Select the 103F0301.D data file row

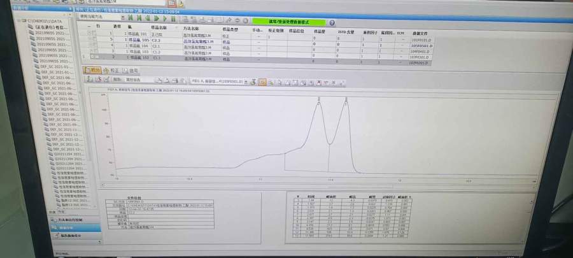(421, 57)
